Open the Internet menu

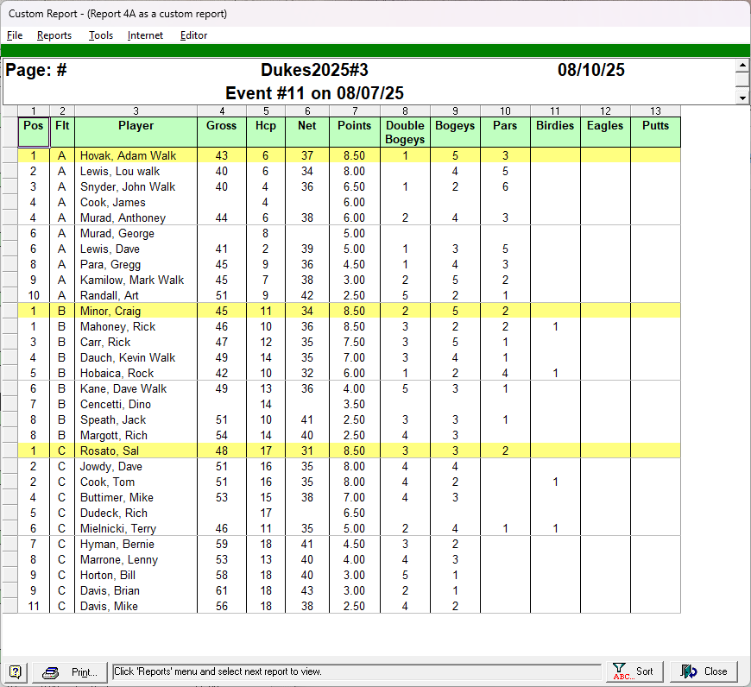click(x=145, y=35)
